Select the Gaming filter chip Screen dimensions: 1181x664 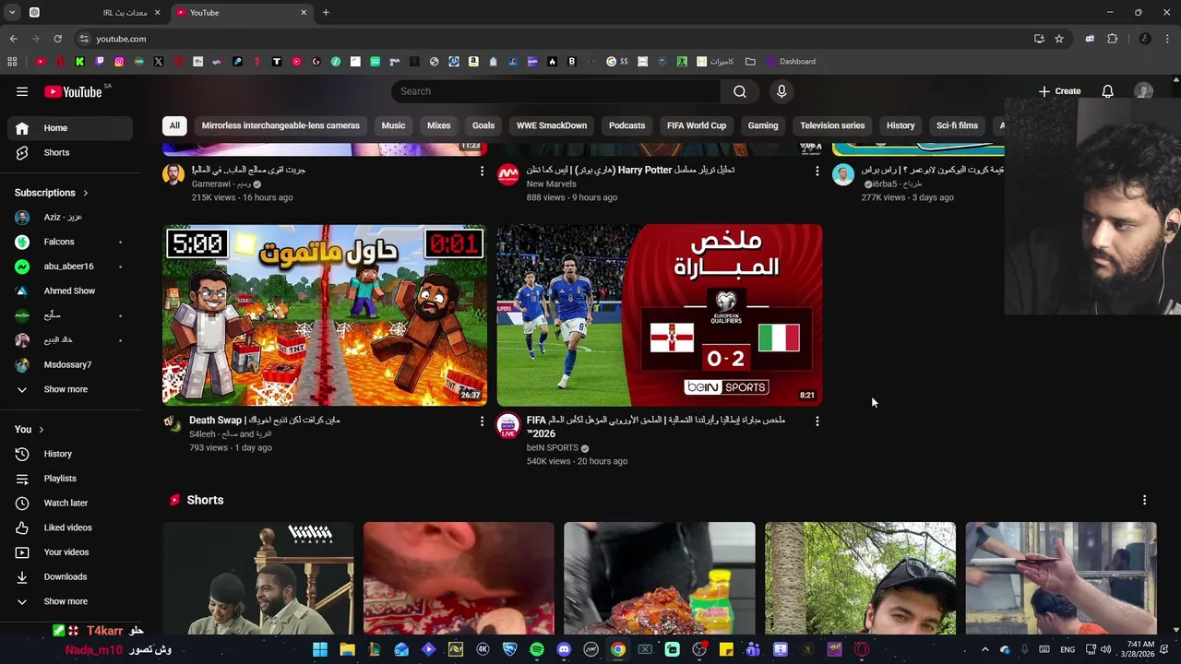763,125
